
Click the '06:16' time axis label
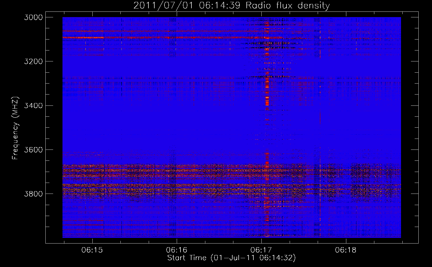click(x=177, y=250)
